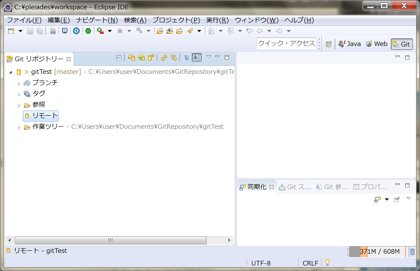Viewport: 420px width, 271px height.
Task: Click the heap status memory bar
Action: 377,252
